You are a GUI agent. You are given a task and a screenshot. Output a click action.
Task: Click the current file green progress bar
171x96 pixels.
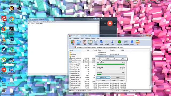(x=111, y=64)
